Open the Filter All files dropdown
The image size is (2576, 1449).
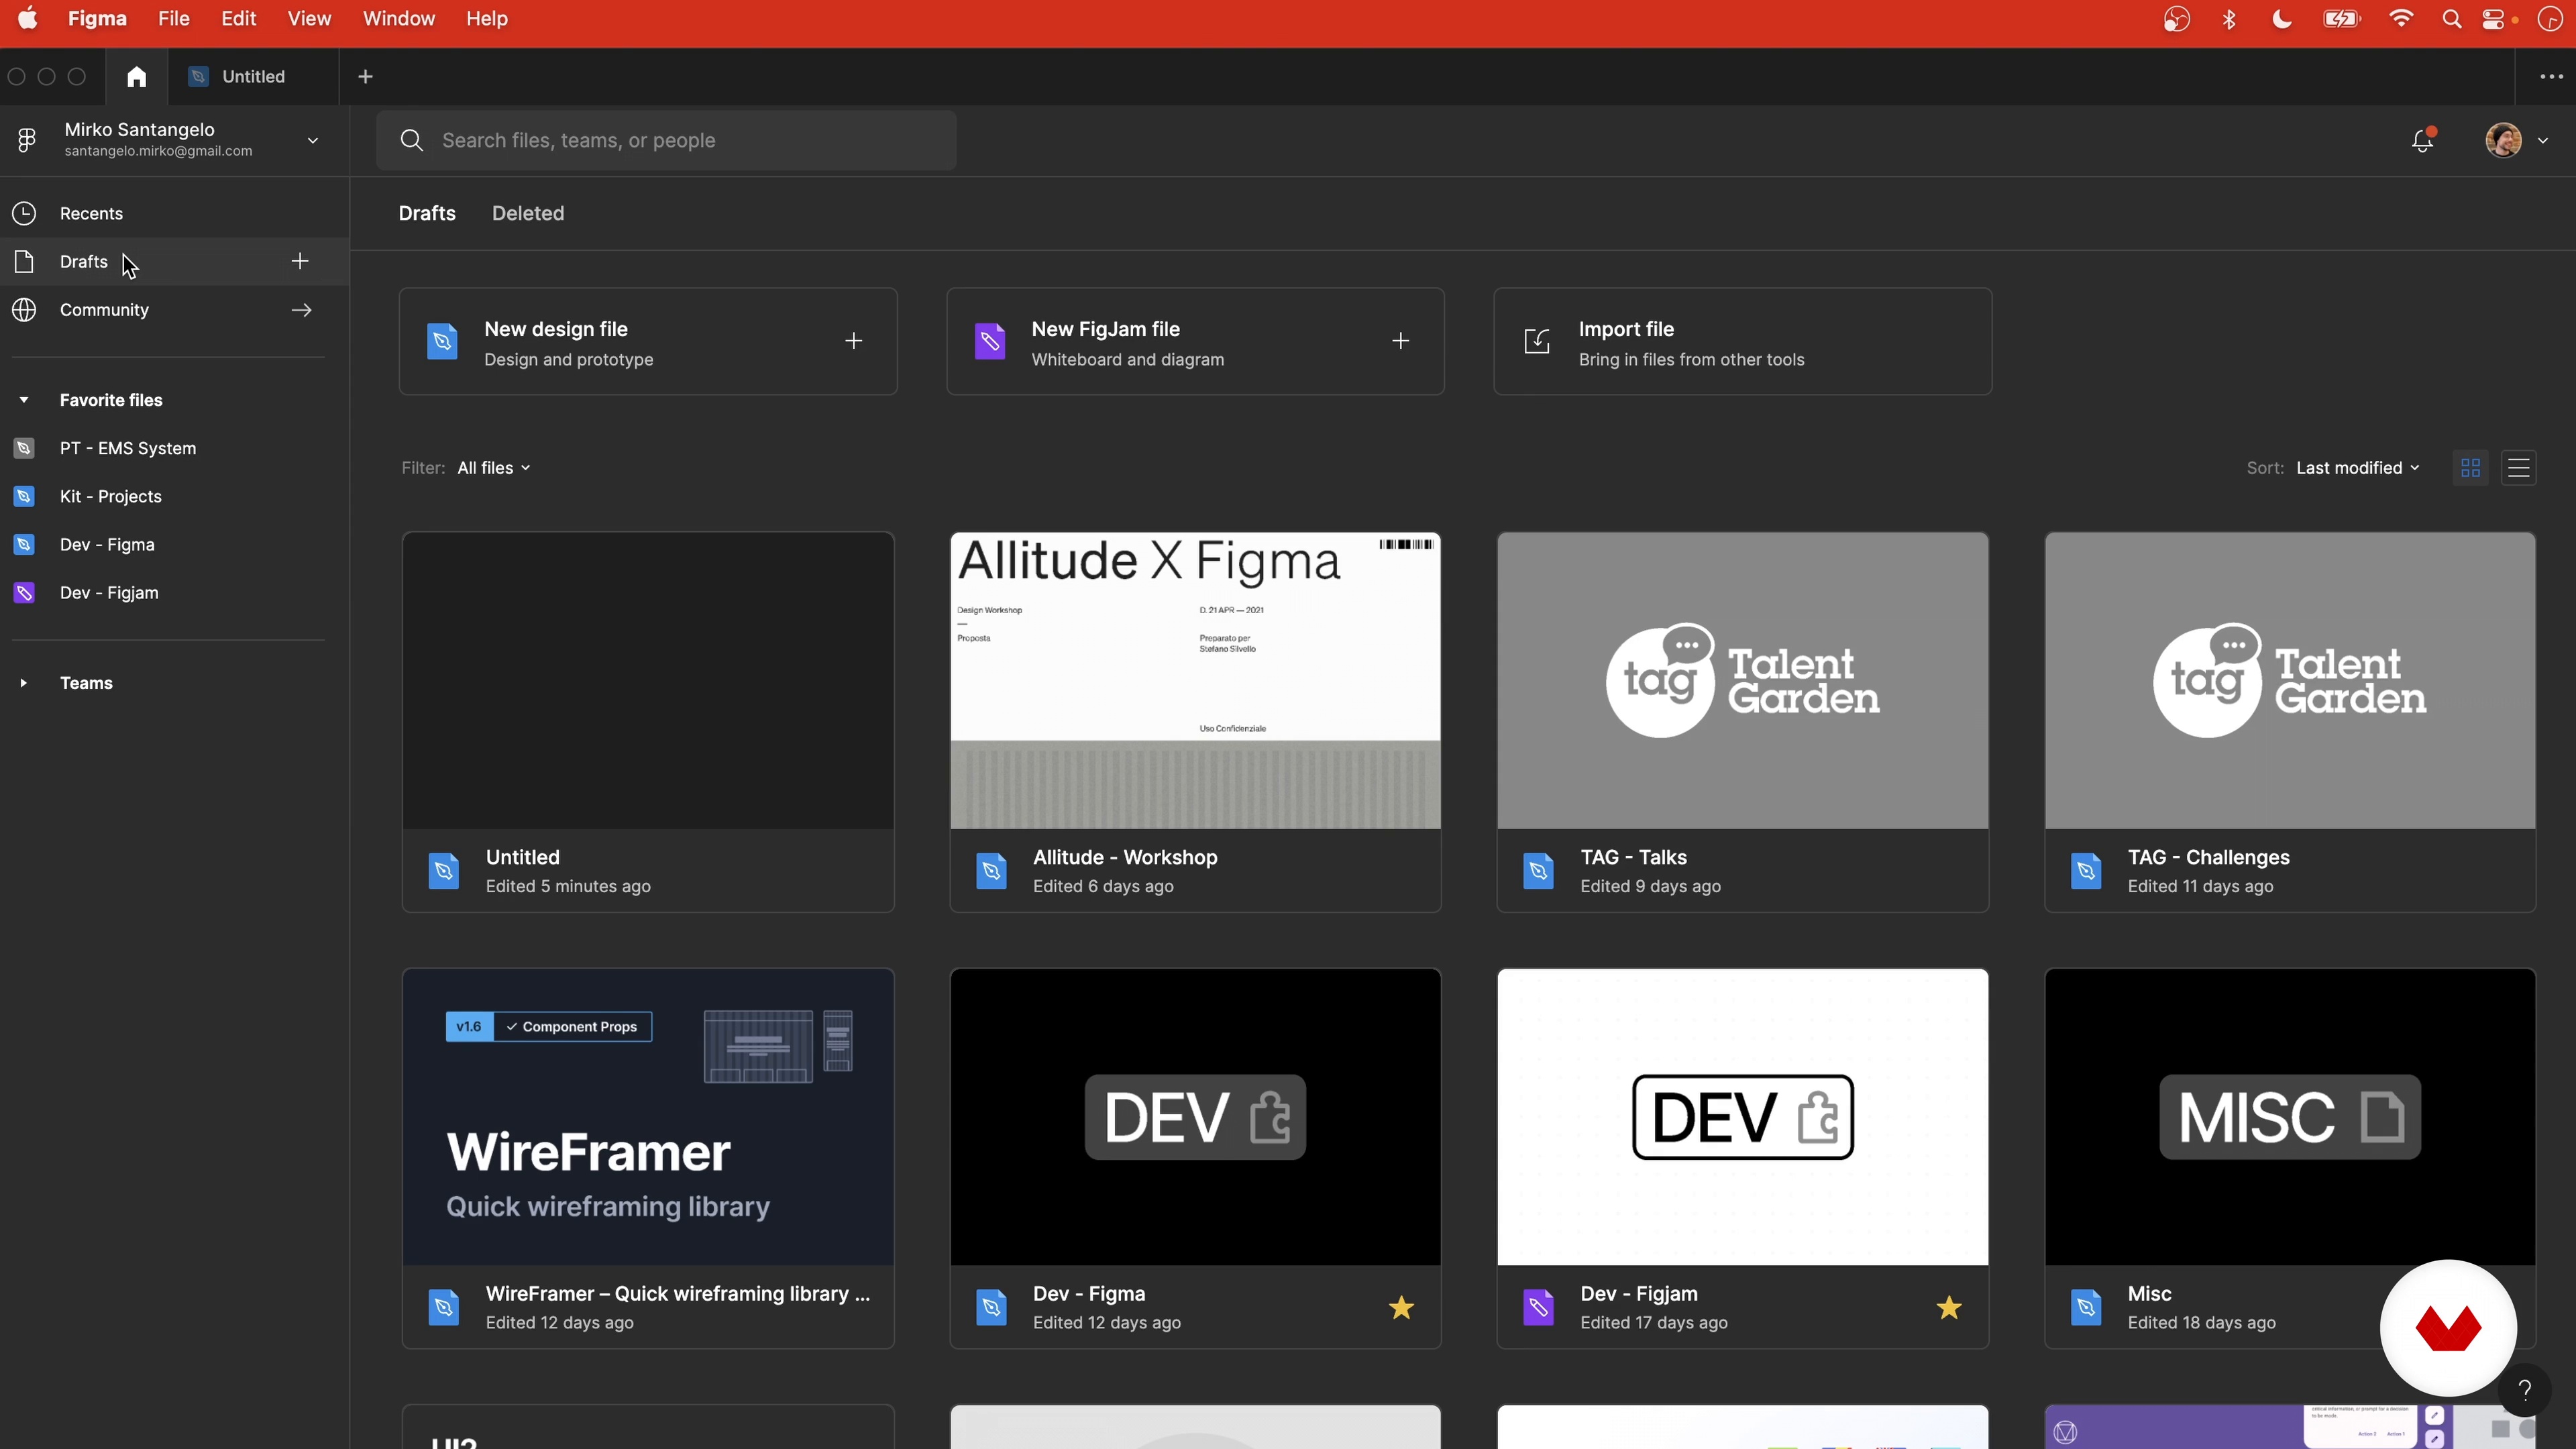tap(494, 468)
